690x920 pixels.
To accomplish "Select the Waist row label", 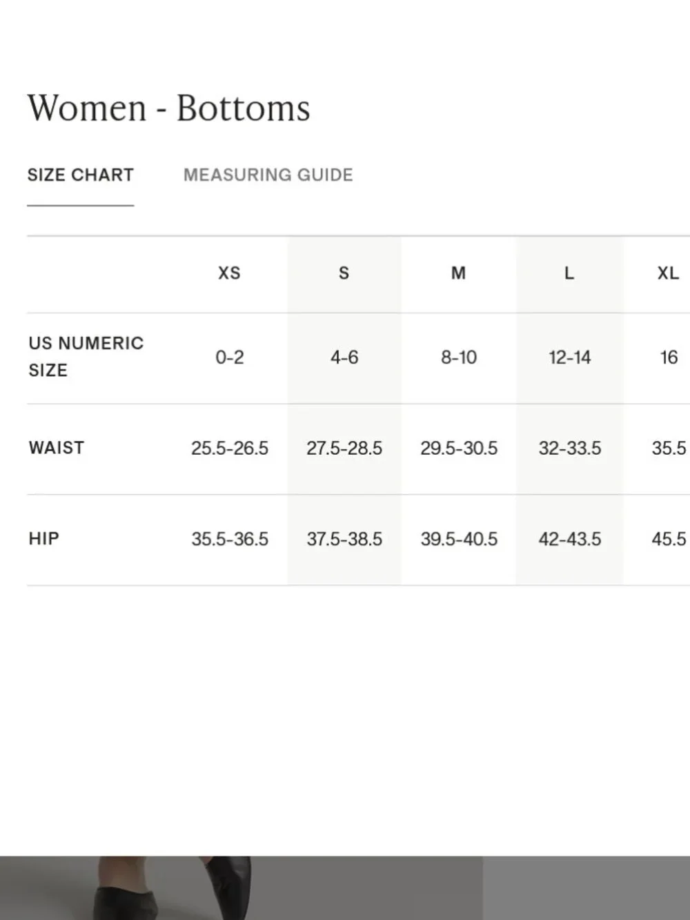I will pos(56,448).
